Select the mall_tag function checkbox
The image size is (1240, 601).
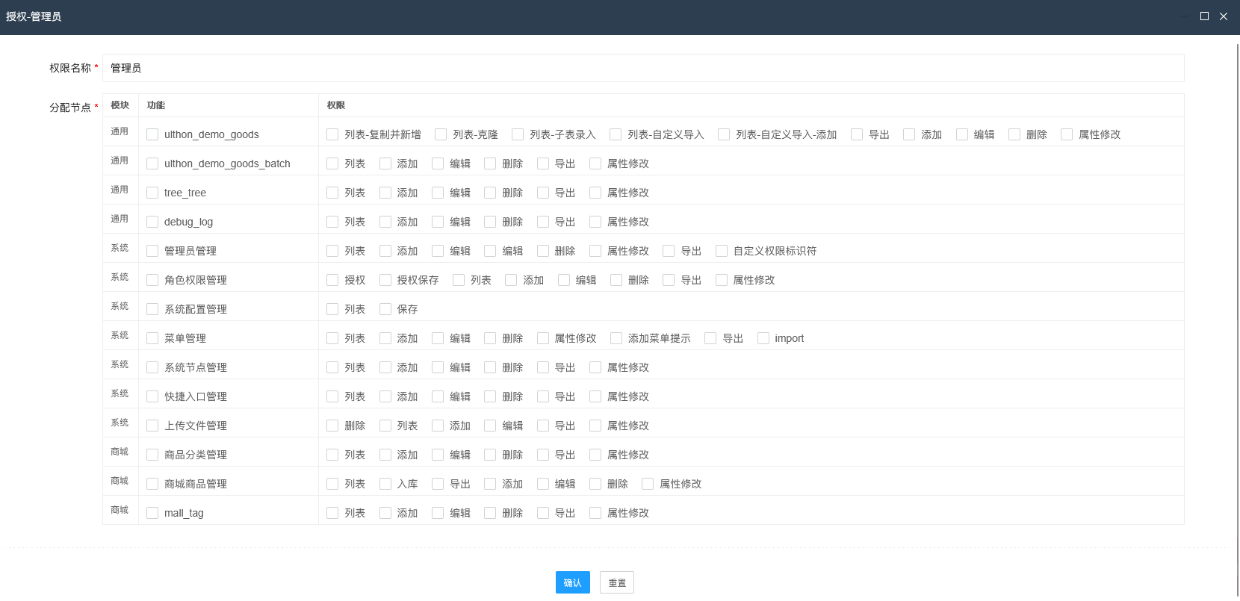coord(152,513)
